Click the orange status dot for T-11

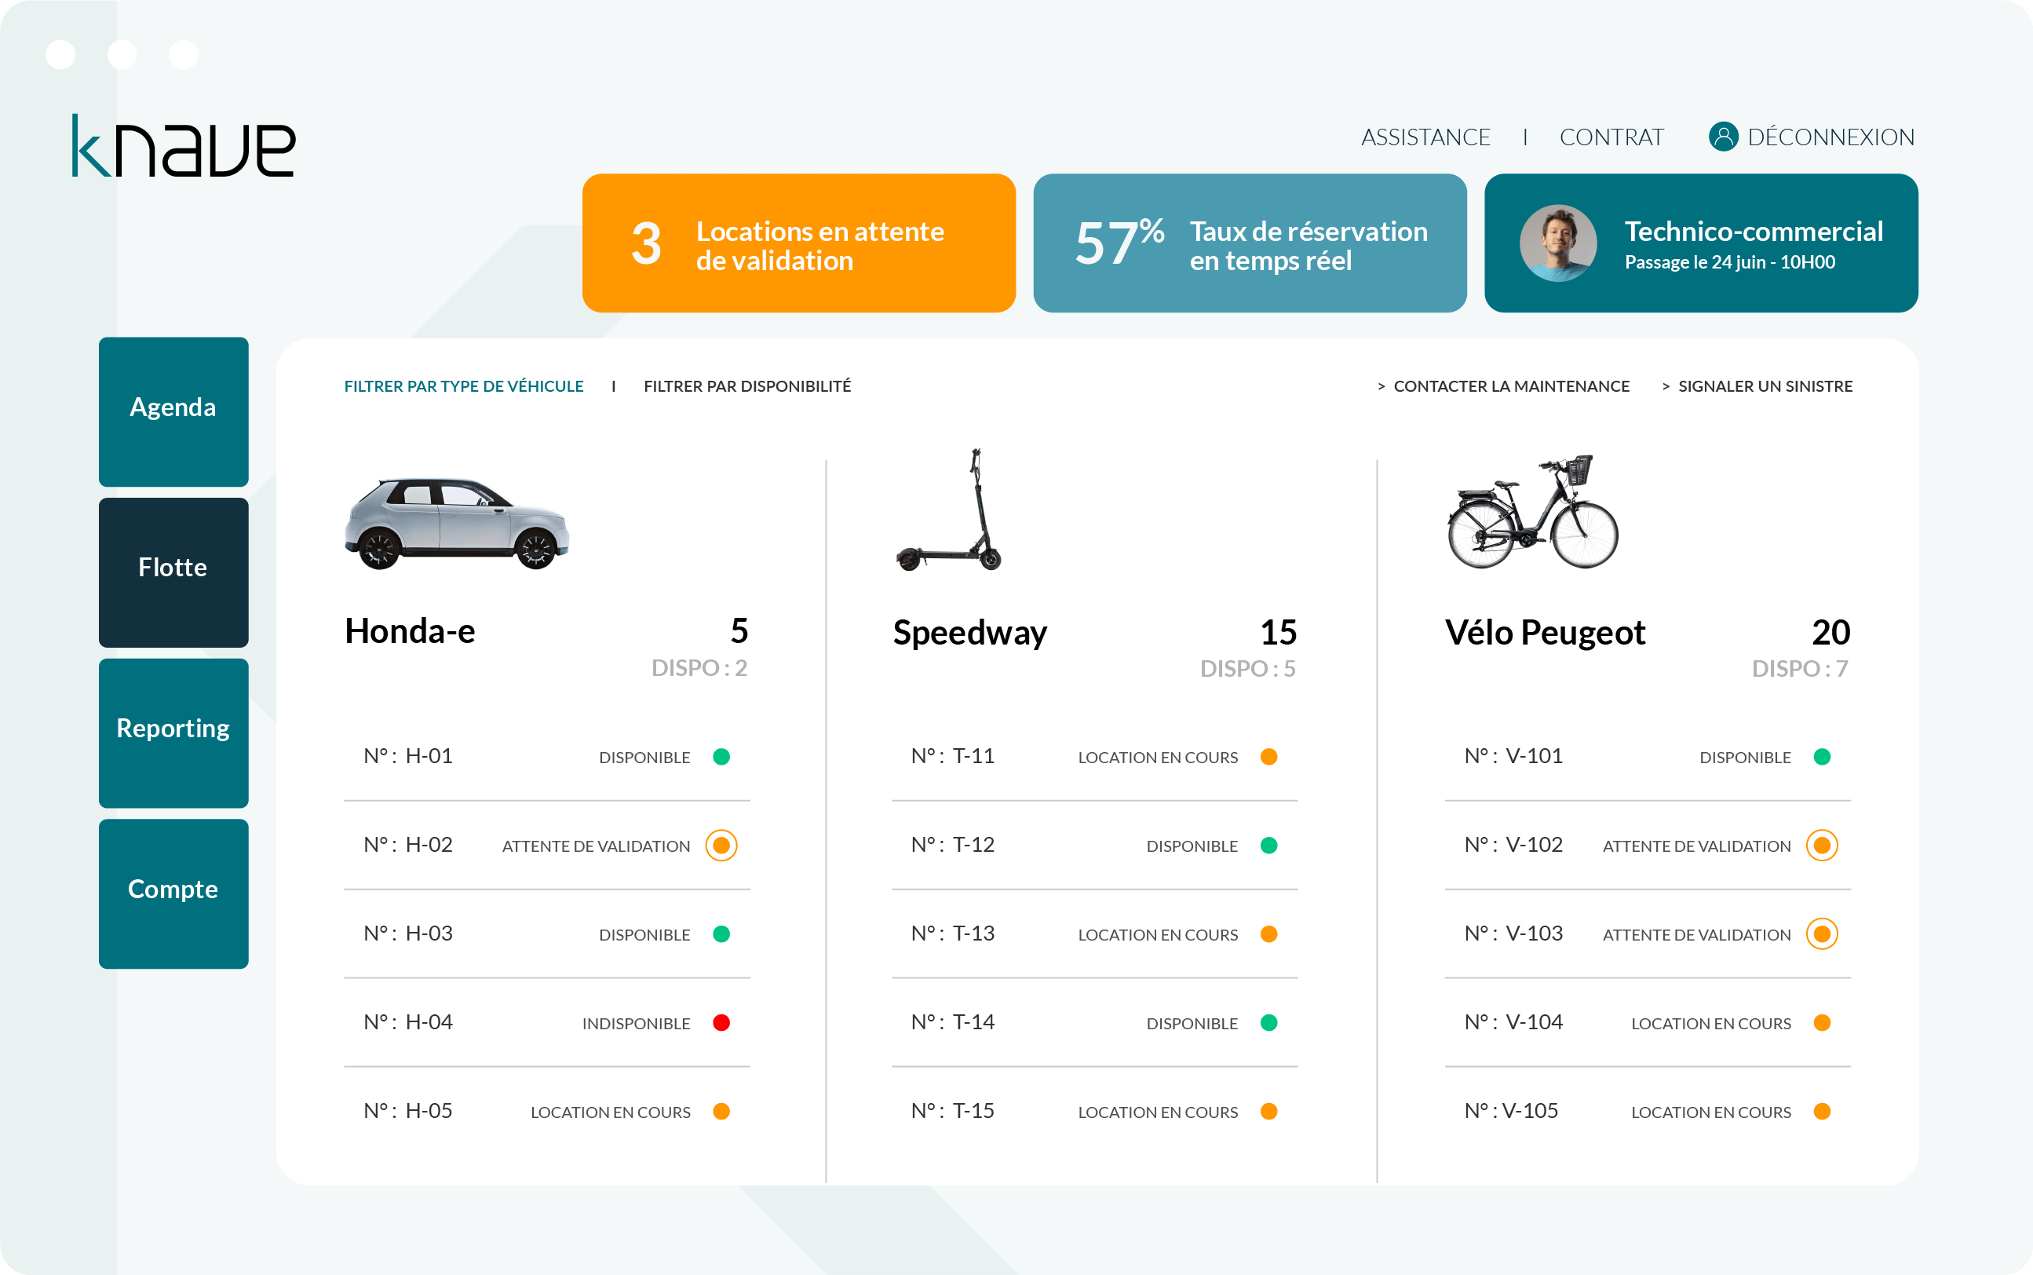[x=1268, y=756]
